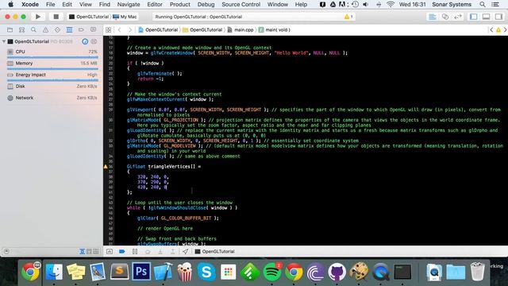Open OpenGLTutorial folder jump bar segment

(x=202, y=30)
